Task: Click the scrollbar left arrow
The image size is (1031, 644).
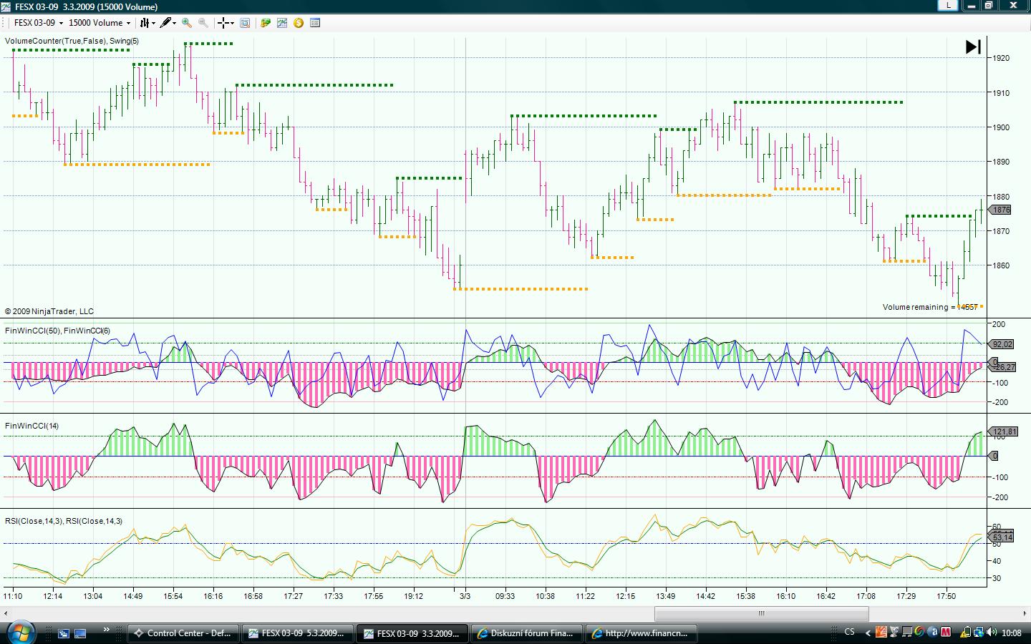Action: click(x=6, y=613)
